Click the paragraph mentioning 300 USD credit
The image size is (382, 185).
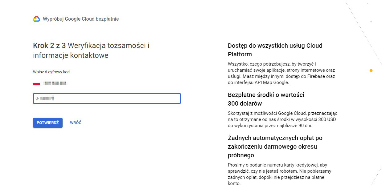point(282,119)
